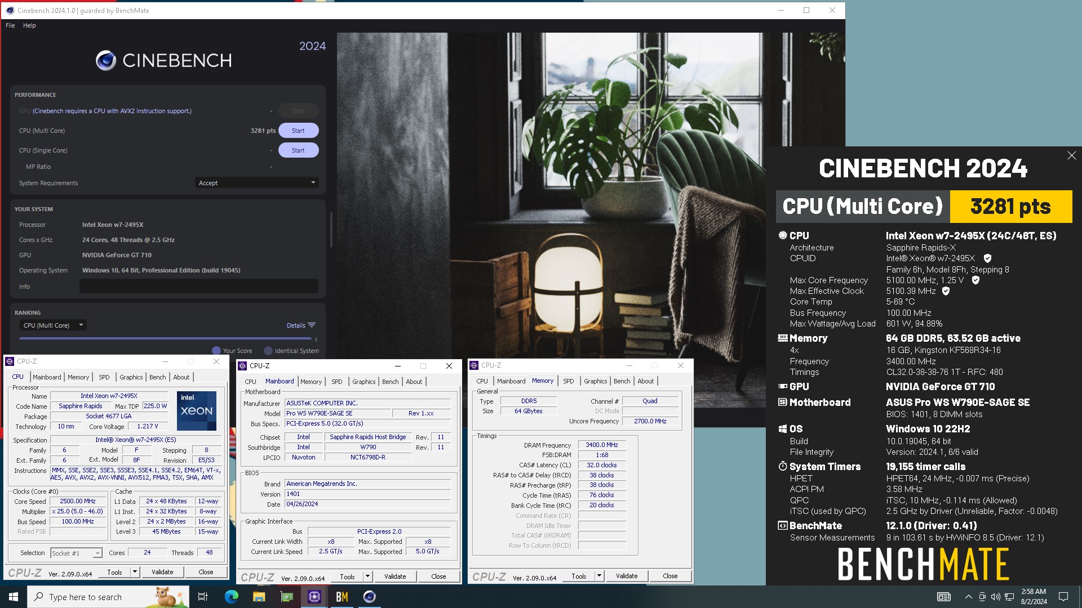Select Model field Pro WS W790E-SAGE SE
Viewport: 1082px width, 608px height.
tap(337, 413)
